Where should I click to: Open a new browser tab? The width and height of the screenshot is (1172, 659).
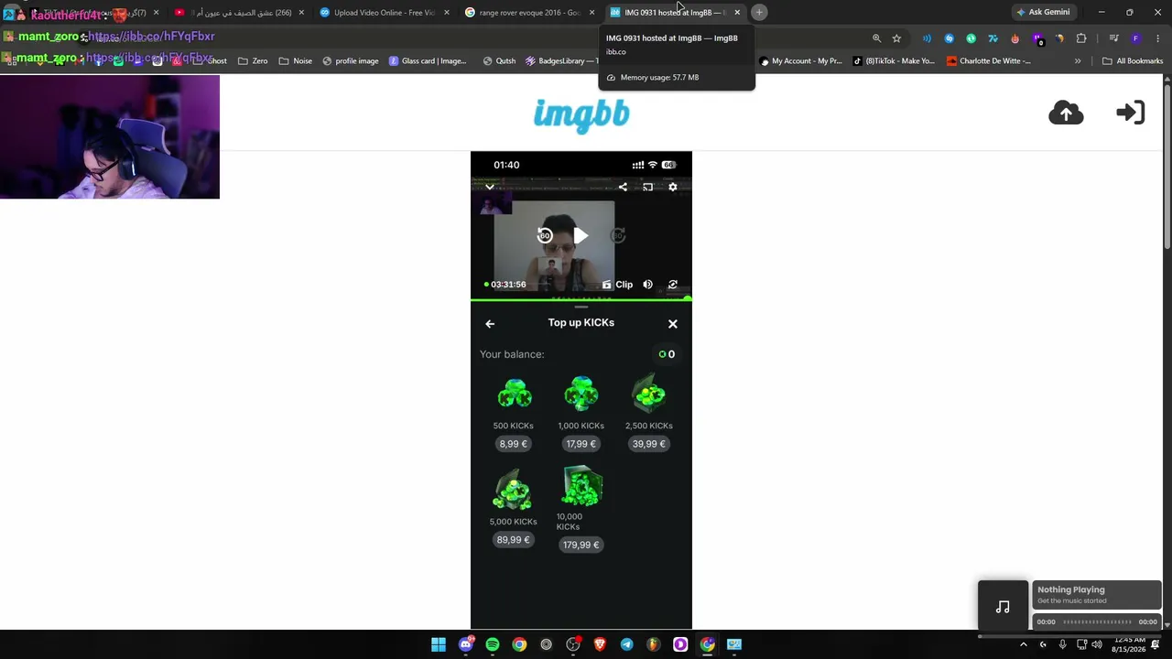coord(759,13)
